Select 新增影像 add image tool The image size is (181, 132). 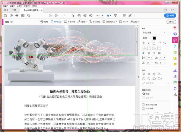(x=70, y=22)
